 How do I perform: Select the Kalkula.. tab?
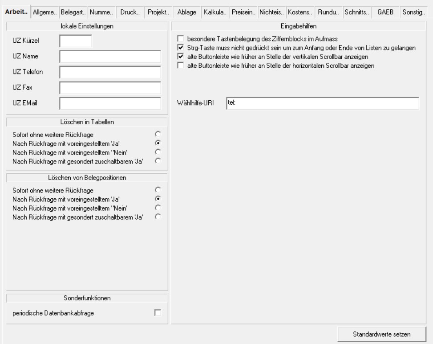point(215,12)
